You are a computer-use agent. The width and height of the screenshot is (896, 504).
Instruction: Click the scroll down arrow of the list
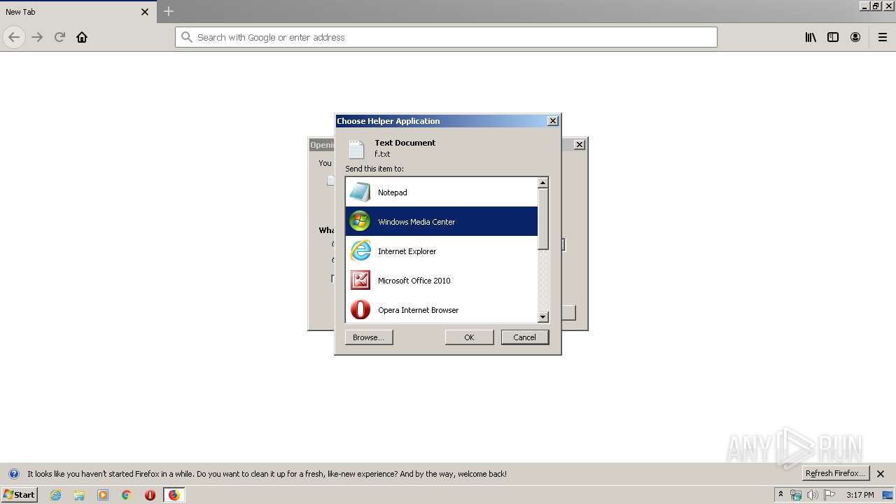542,317
